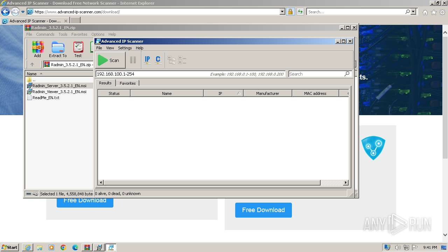Open Help menu in Advanced IP Scanner
The height and width of the screenshot is (252, 448).
tap(139, 48)
